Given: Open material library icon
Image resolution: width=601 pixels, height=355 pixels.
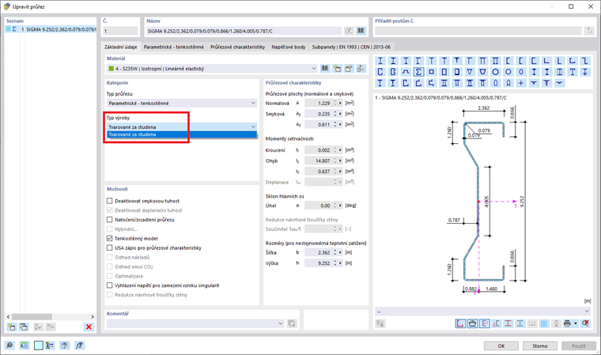Looking at the screenshot, I should pyautogui.click(x=325, y=69).
